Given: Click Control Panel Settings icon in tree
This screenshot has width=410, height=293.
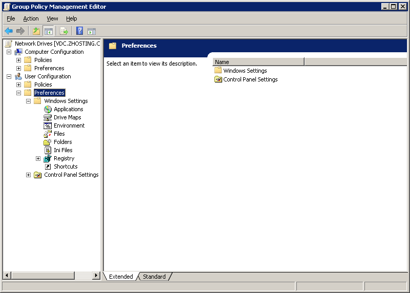Looking at the screenshot, I should [38, 175].
